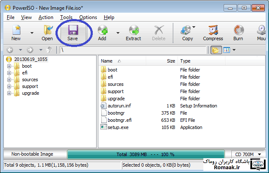Sort by the Type column header
Image resolution: width=269 pixels, height=173 pixels.
201,61
